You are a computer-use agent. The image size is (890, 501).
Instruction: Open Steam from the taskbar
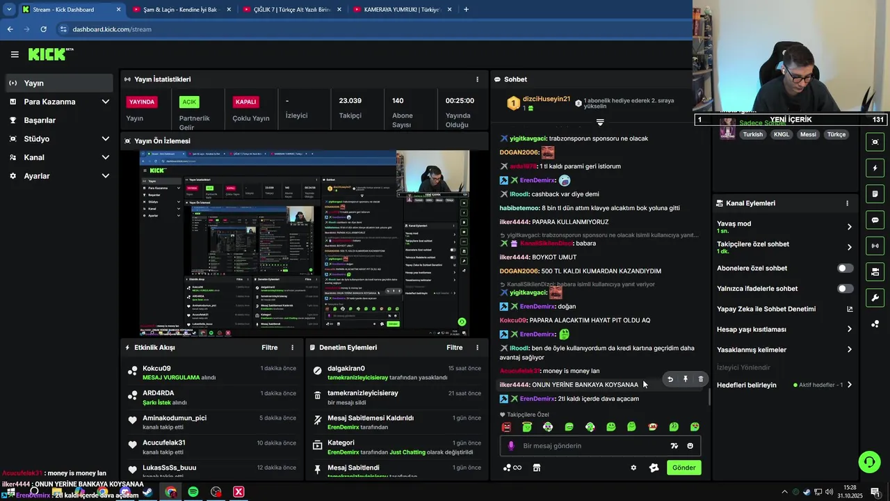point(147,492)
